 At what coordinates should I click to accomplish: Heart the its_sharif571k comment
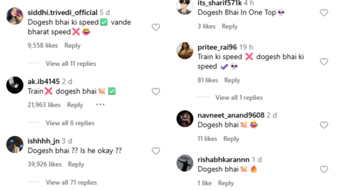point(324,13)
